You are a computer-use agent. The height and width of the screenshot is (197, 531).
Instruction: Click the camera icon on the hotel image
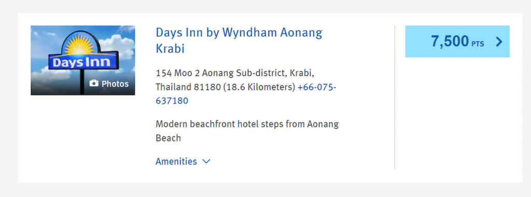(94, 83)
